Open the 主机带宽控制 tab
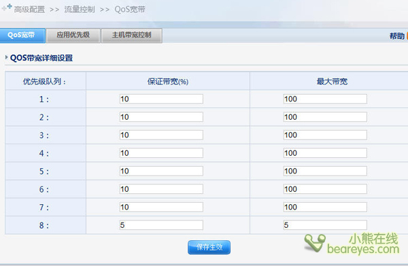 coord(132,35)
